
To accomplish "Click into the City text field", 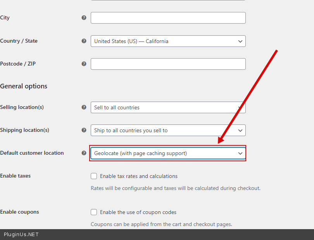I will click(168, 18).
